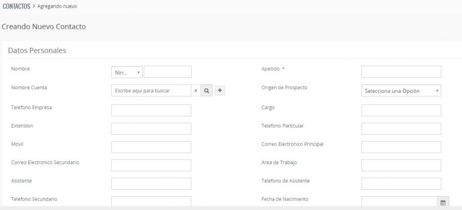
Task: Click the Telefono Particular field
Action: [x=401, y=129]
